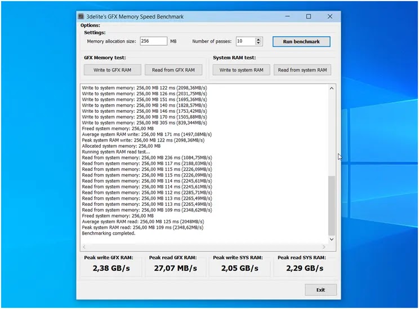Click the 'GFX Memory test:' heading
The image size is (419, 309).
pyautogui.click(x=105, y=58)
